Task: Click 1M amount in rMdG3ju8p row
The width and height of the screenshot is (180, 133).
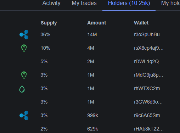Action: (91, 75)
